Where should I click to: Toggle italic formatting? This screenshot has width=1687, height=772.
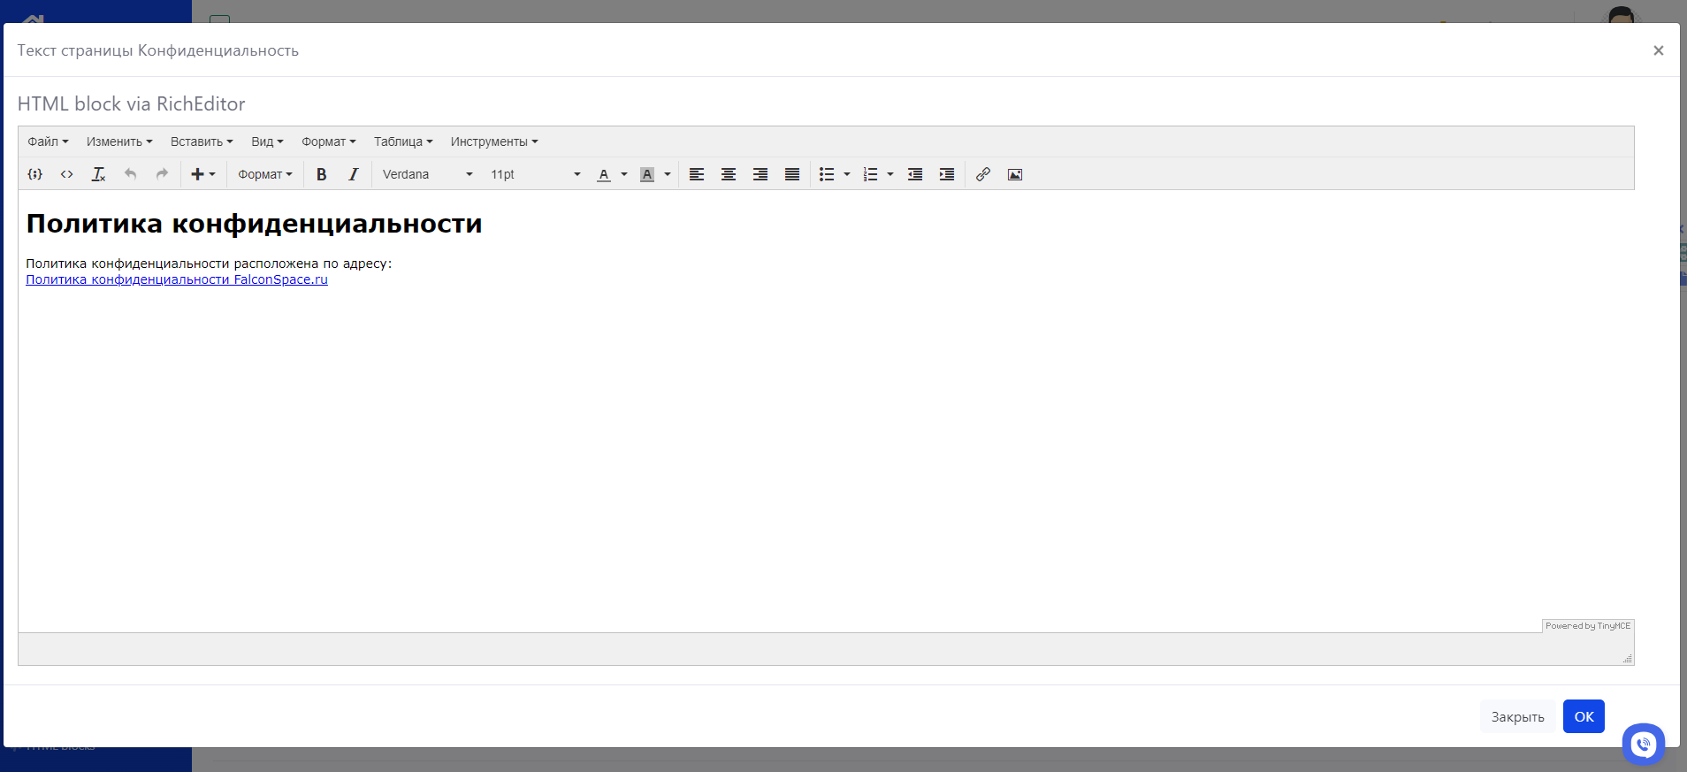point(353,174)
